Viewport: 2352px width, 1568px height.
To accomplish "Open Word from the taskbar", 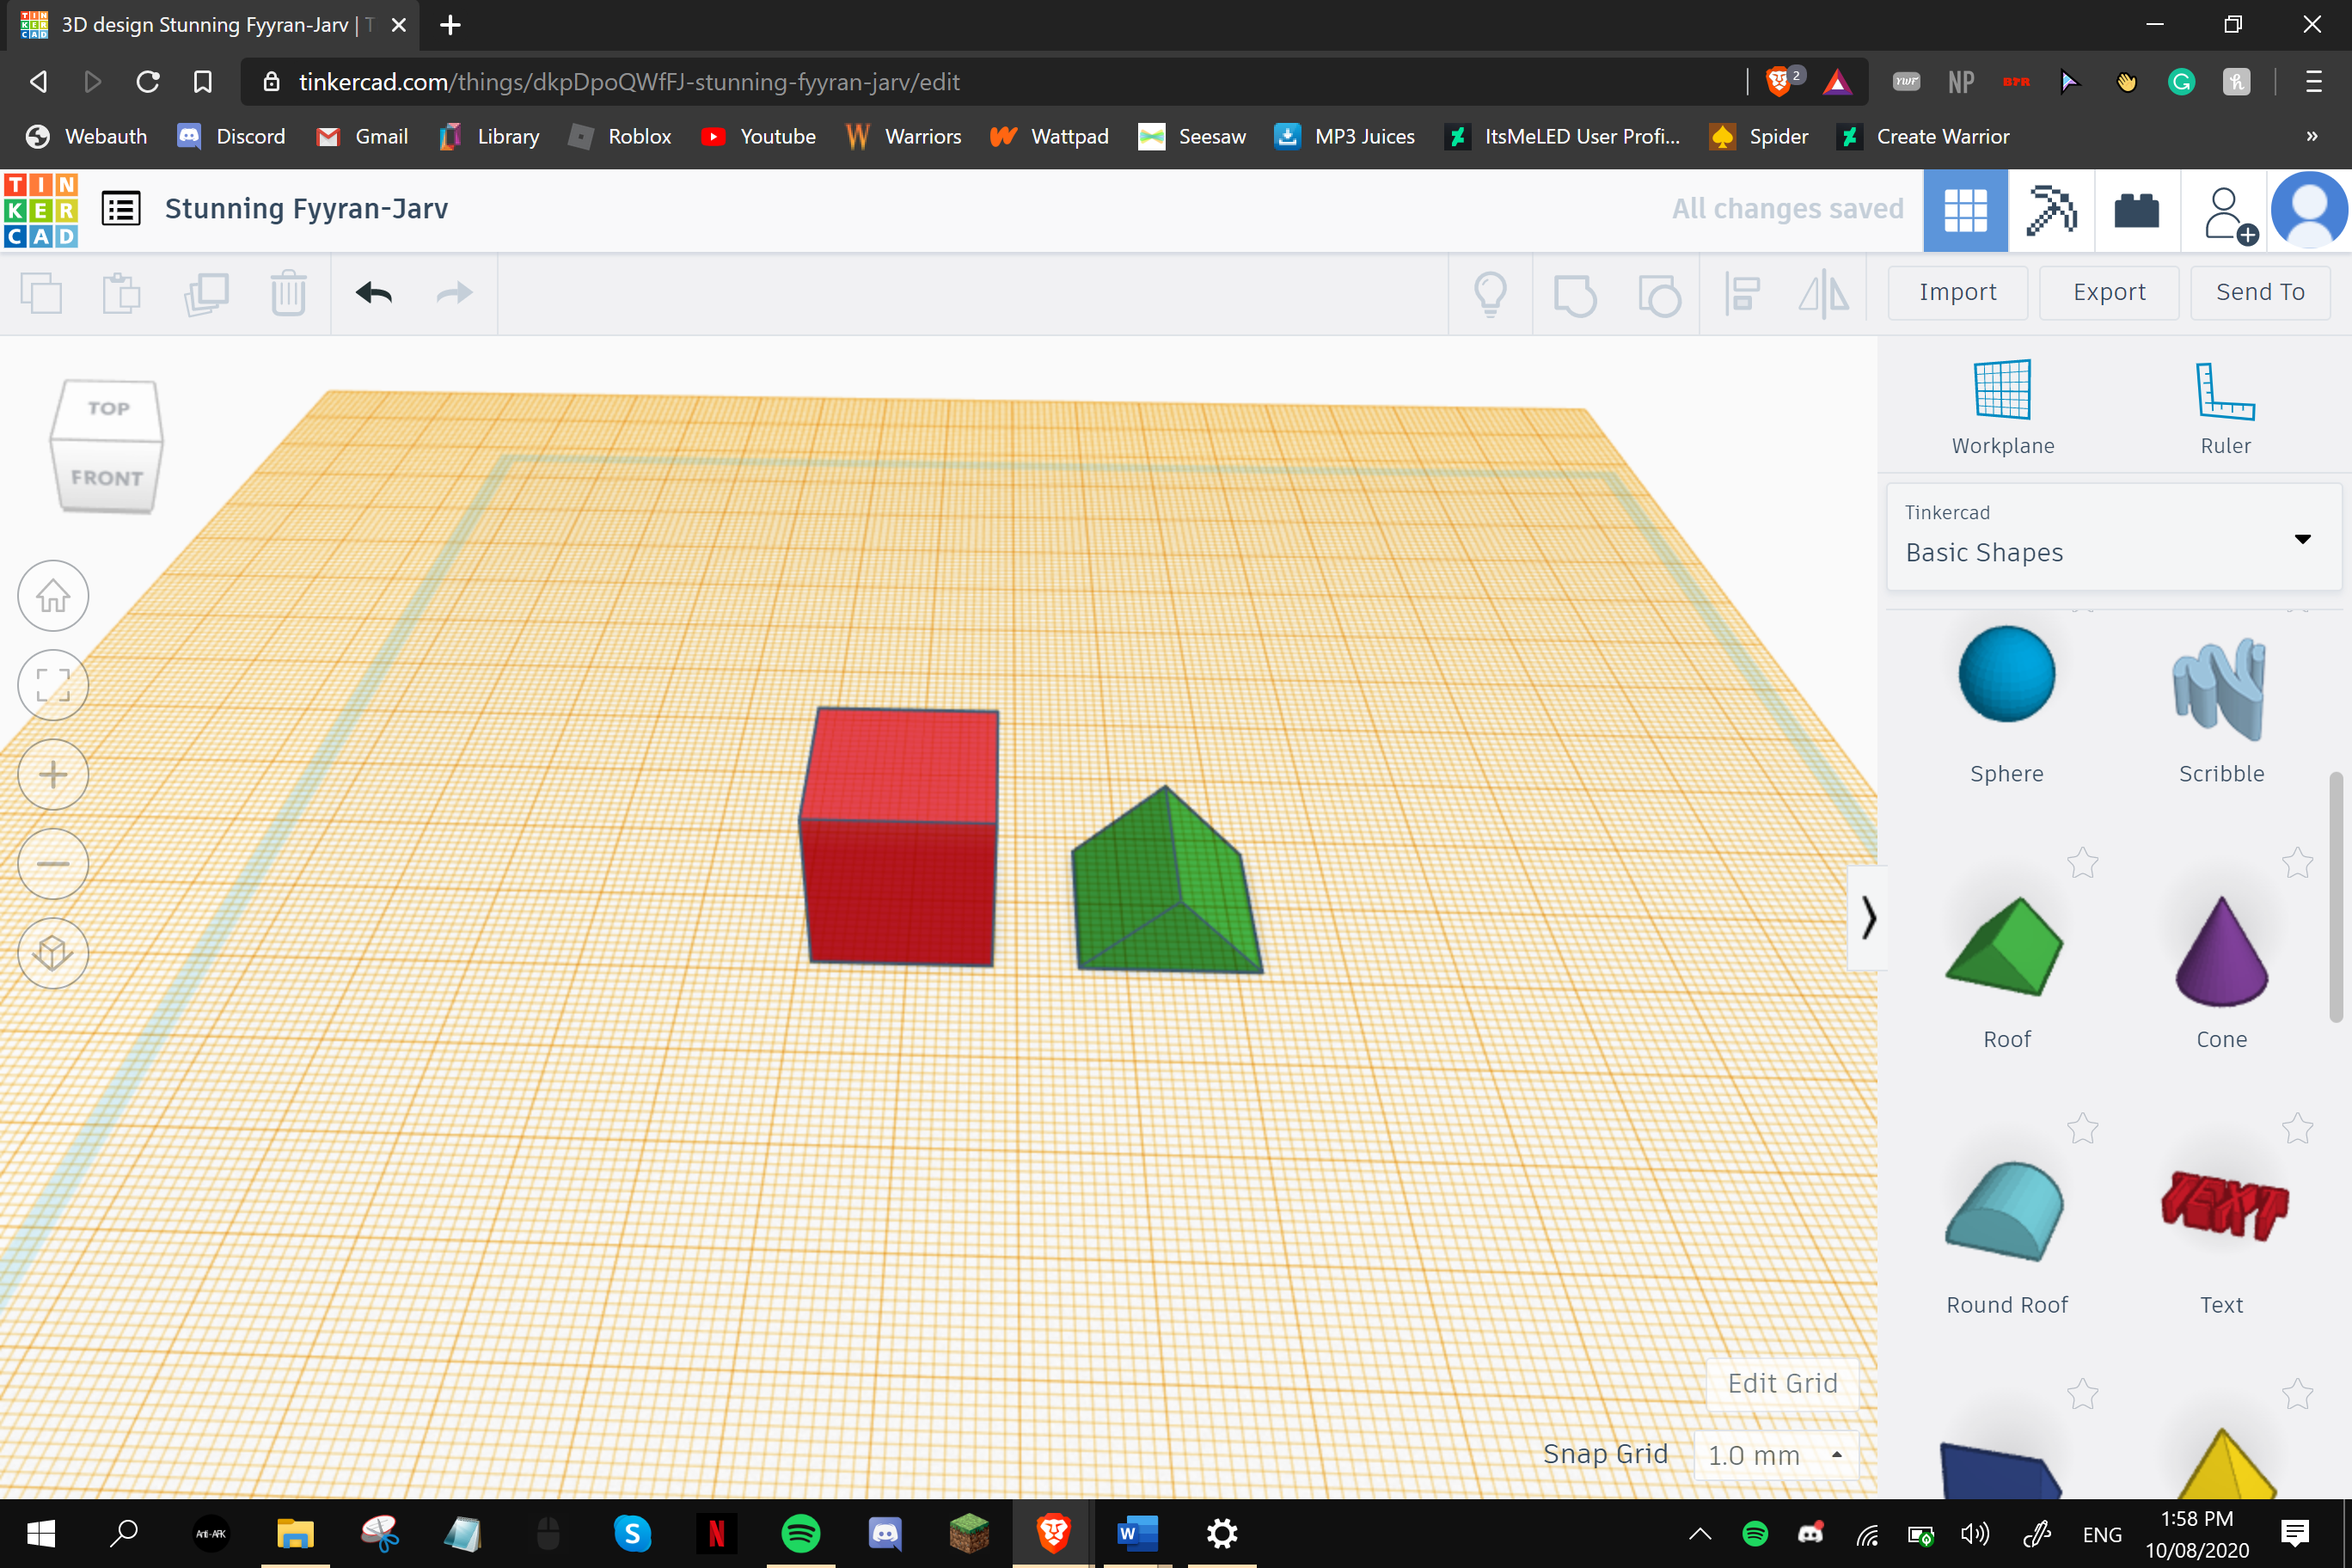I will [x=1137, y=1533].
